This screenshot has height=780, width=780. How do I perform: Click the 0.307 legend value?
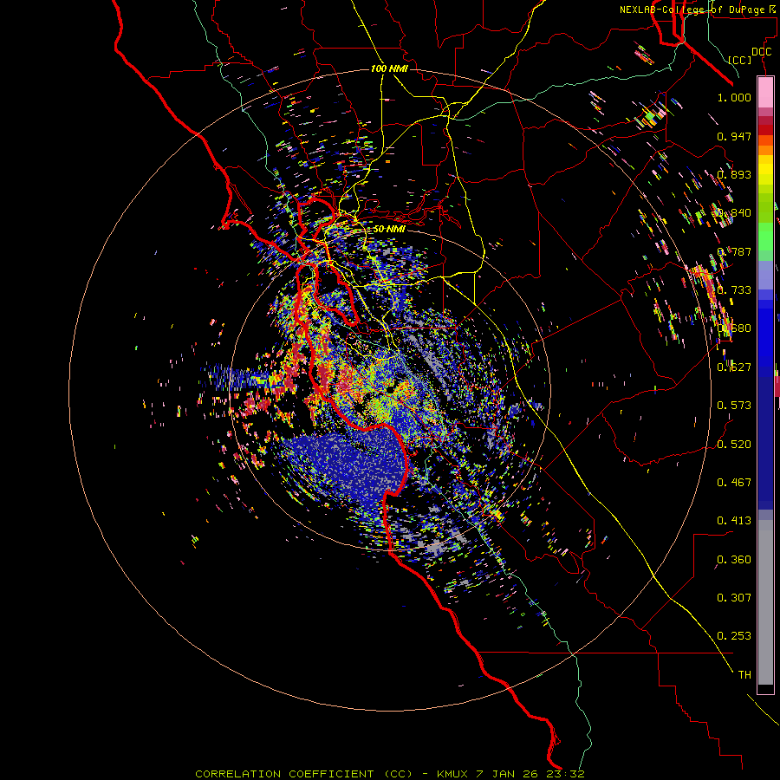coord(734,598)
